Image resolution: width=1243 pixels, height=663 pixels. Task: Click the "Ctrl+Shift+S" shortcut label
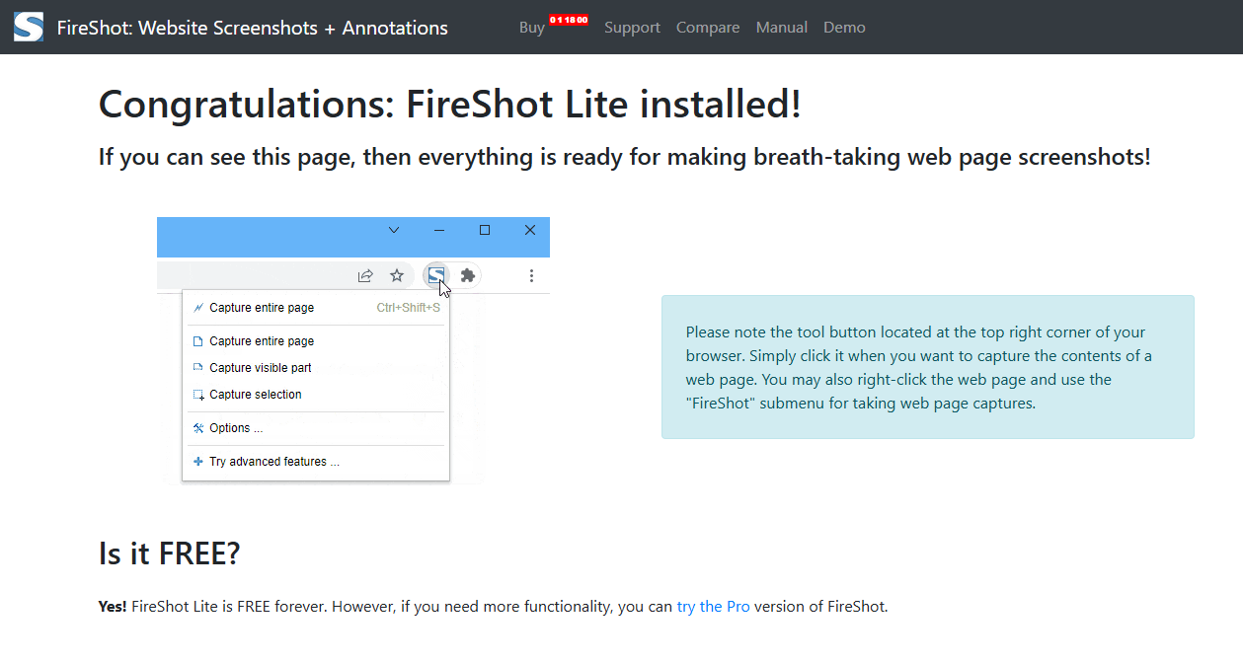pyautogui.click(x=409, y=308)
